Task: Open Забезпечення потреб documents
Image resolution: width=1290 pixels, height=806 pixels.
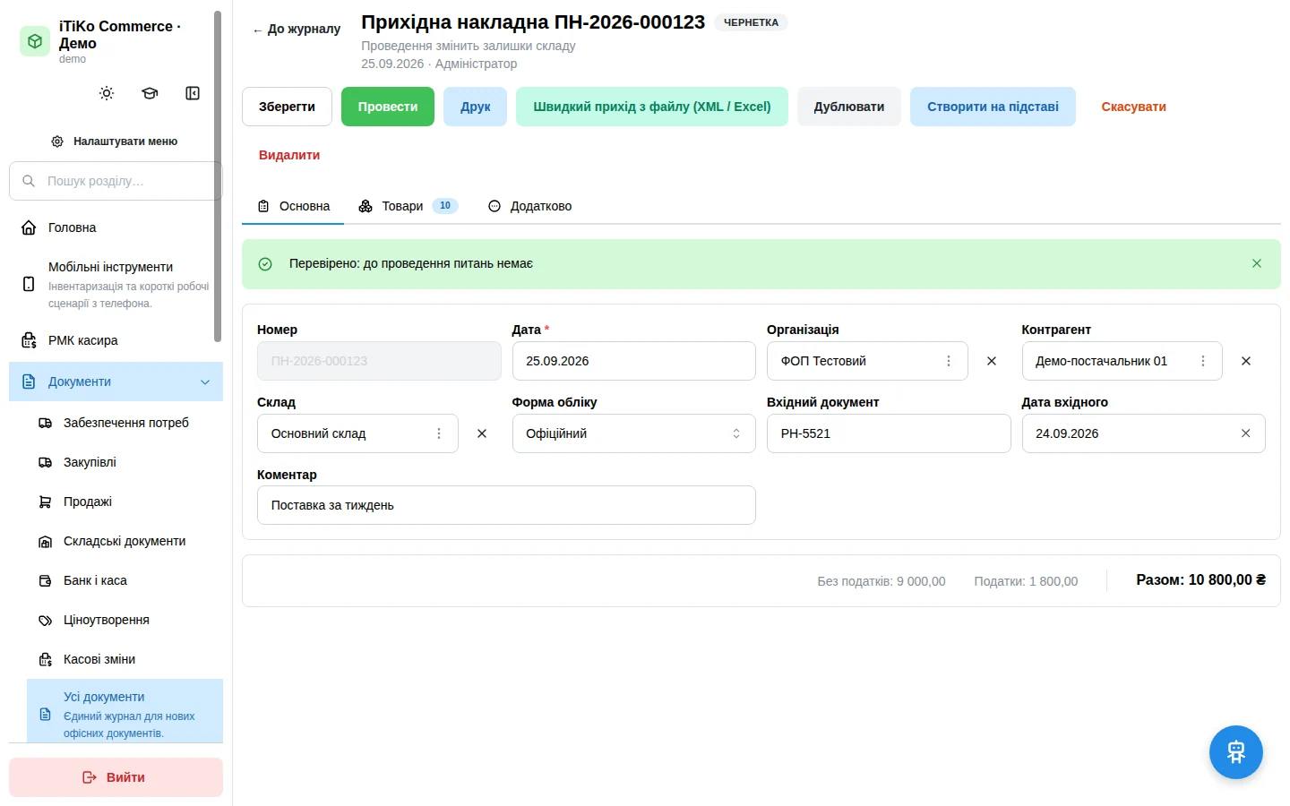Action: tap(125, 423)
